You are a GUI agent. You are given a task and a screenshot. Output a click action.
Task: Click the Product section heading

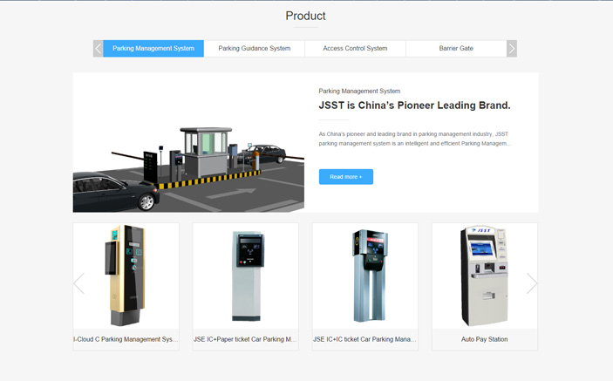pos(306,16)
